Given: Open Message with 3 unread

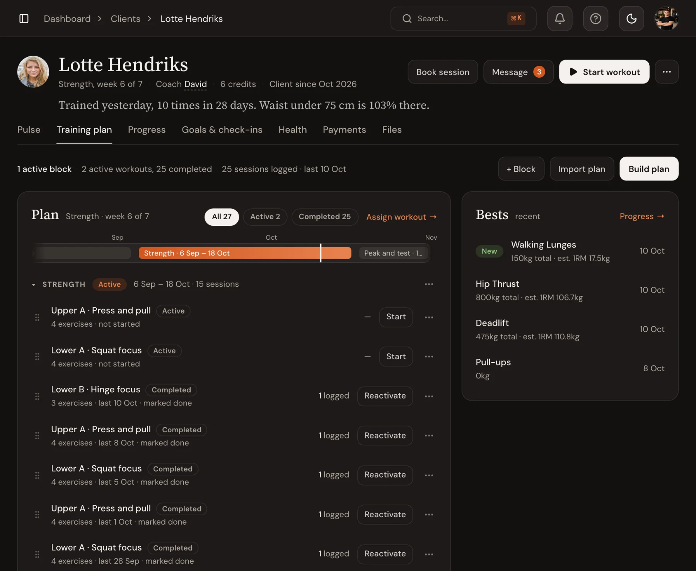Looking at the screenshot, I should 518,72.
